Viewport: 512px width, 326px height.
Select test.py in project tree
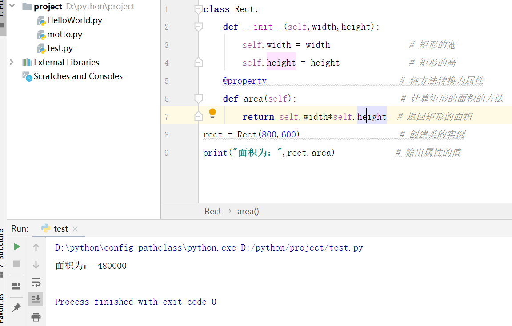60,49
